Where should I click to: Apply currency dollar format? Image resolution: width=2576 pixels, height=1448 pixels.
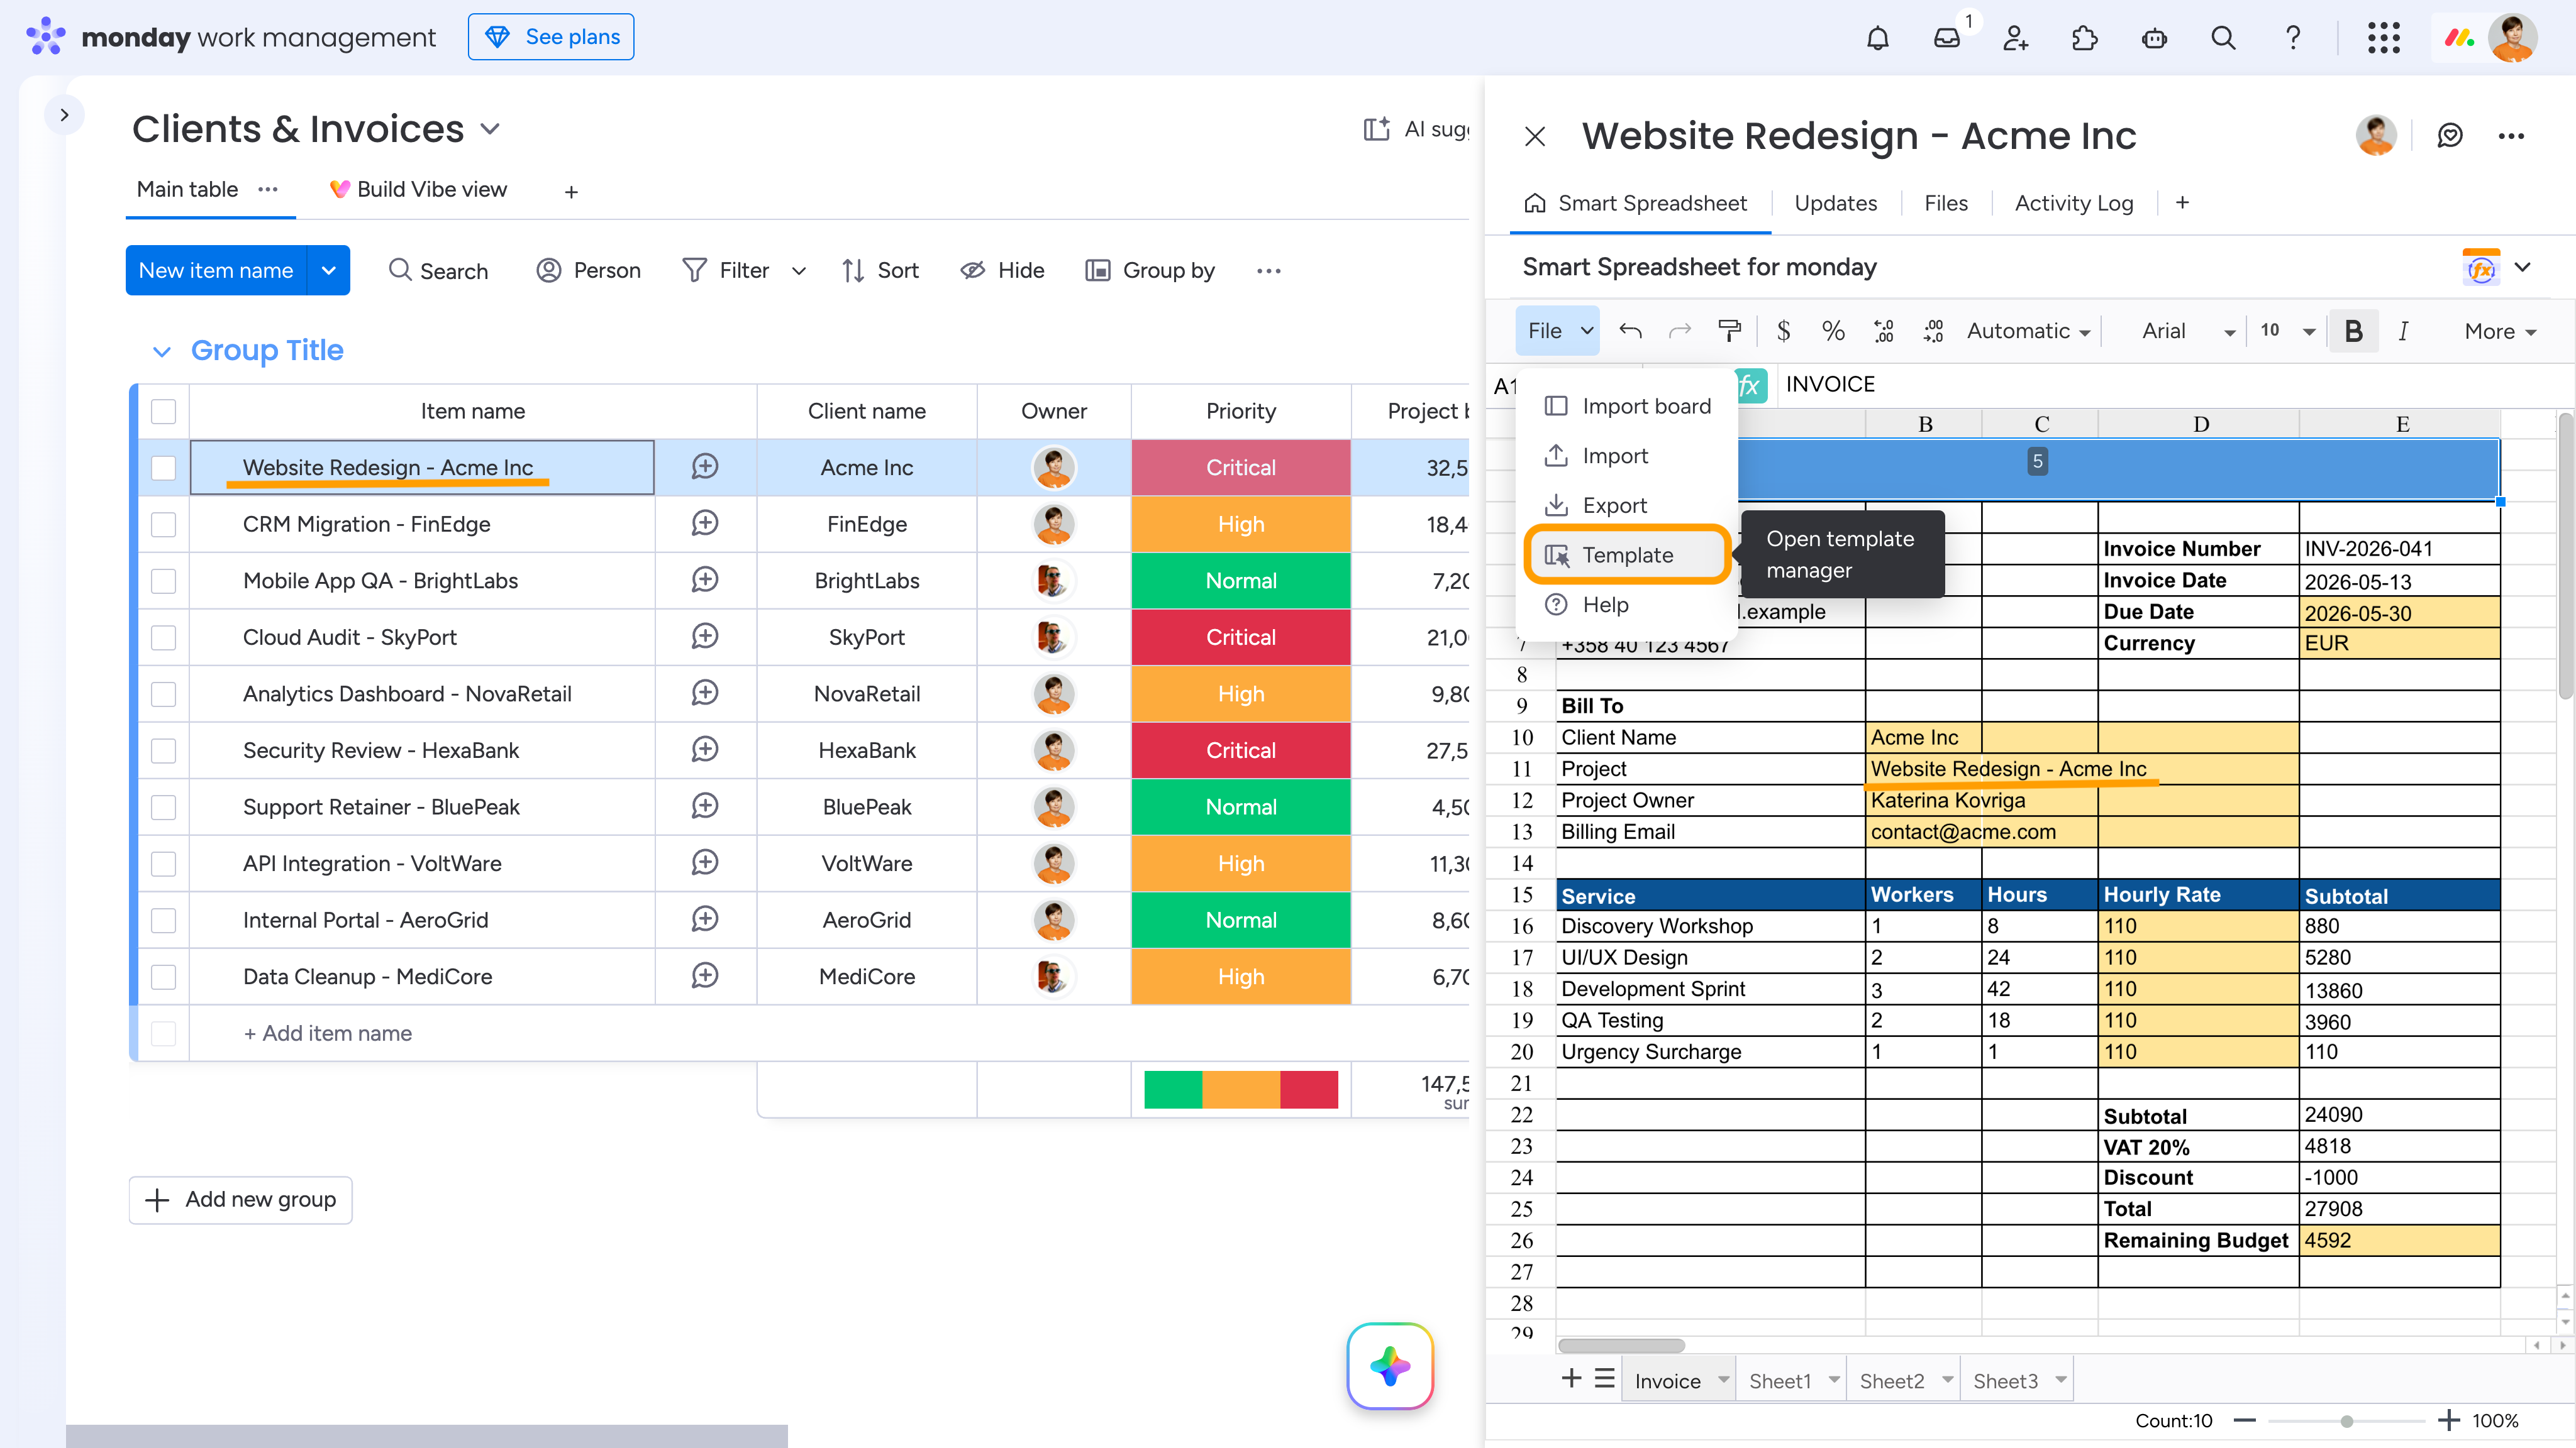pos(1783,331)
